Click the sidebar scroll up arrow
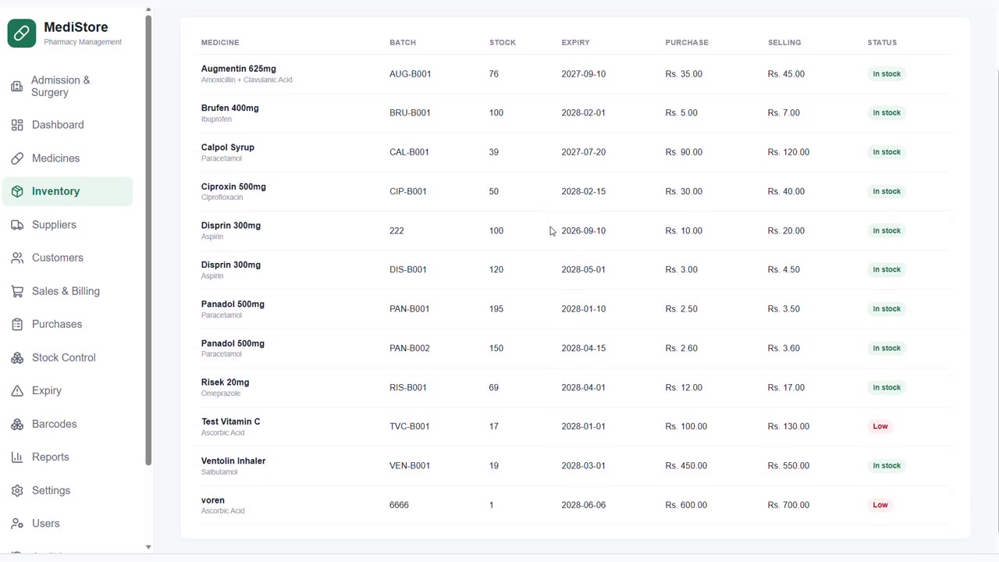Viewport: 999px width, 562px height. coord(148,10)
